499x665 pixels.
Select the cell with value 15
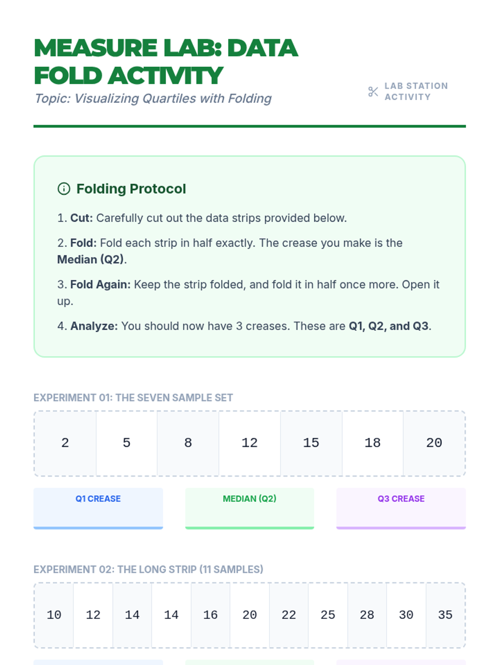point(311,443)
